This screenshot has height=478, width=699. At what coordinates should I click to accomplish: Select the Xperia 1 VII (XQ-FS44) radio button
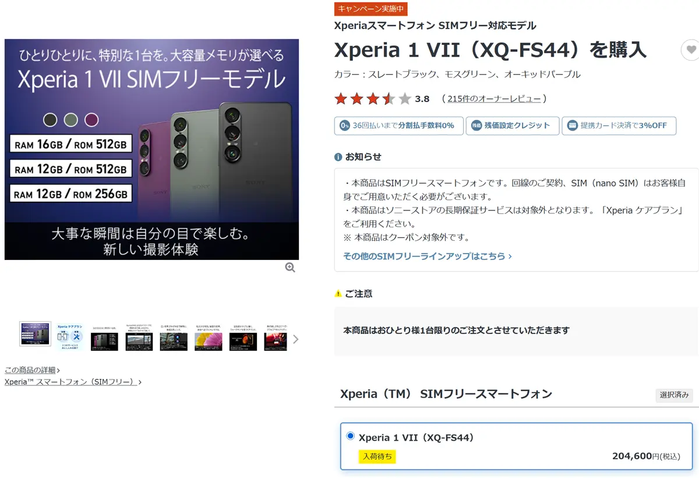350,436
